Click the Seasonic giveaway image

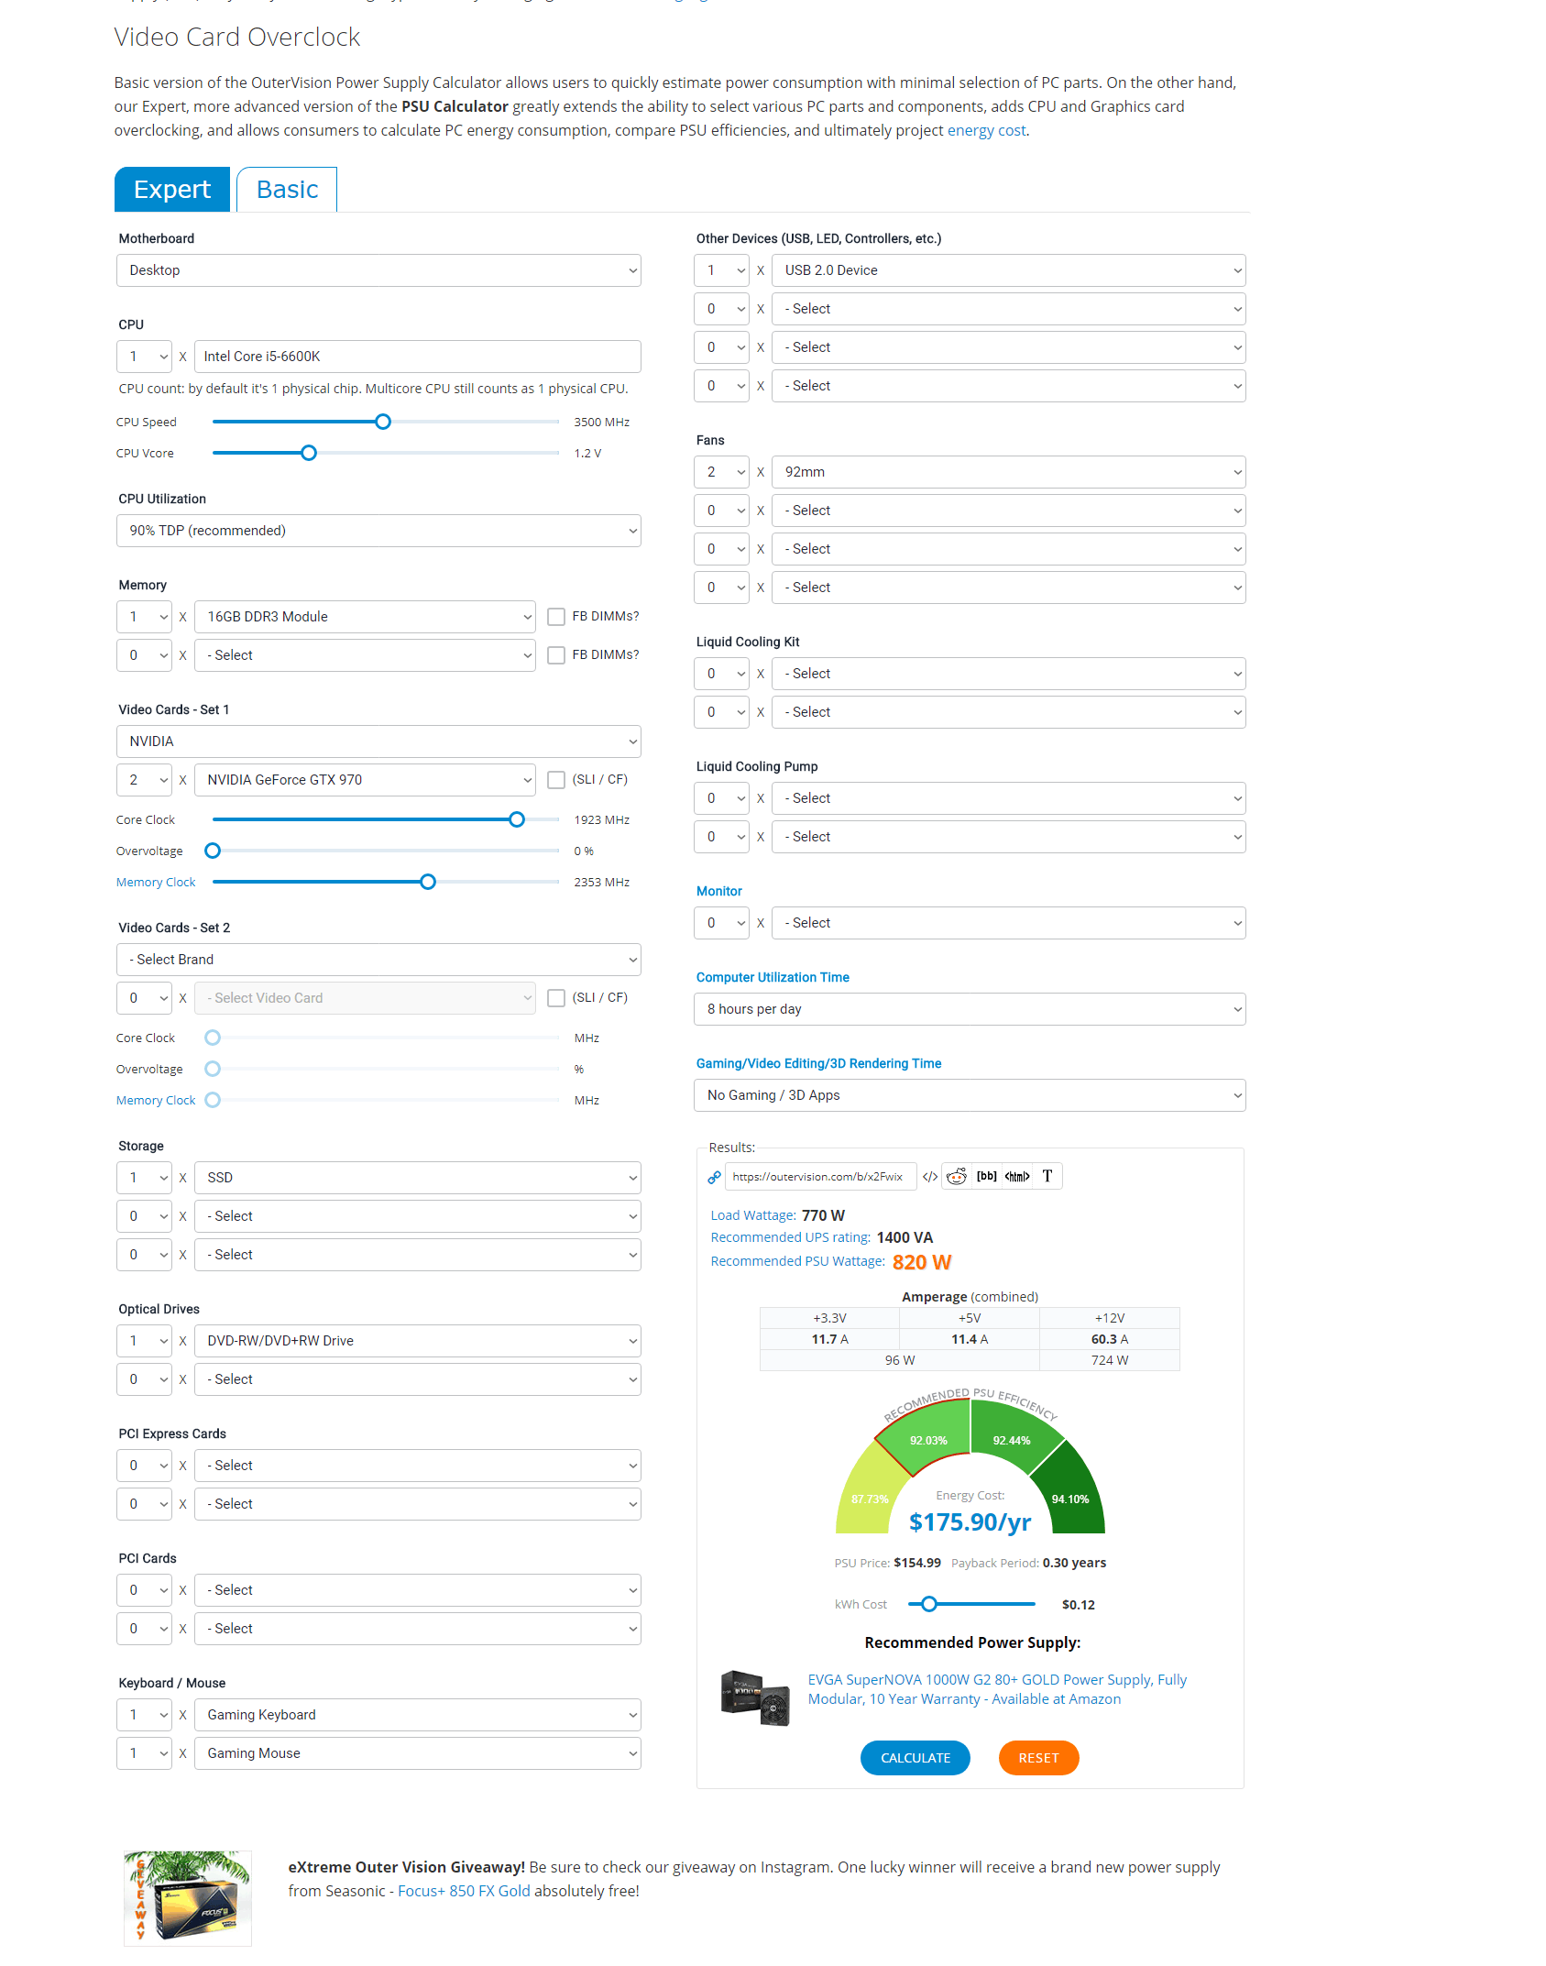(188, 1895)
